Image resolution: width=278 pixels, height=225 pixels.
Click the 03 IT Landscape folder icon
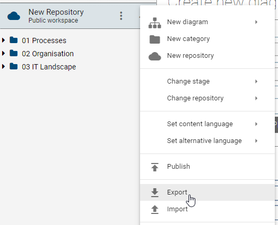pyautogui.click(x=14, y=66)
